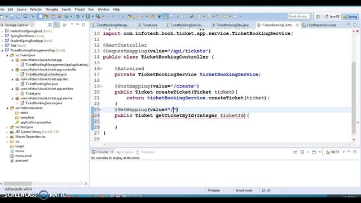
Task: Click the Quick Access search field
Action: coord(298,16)
